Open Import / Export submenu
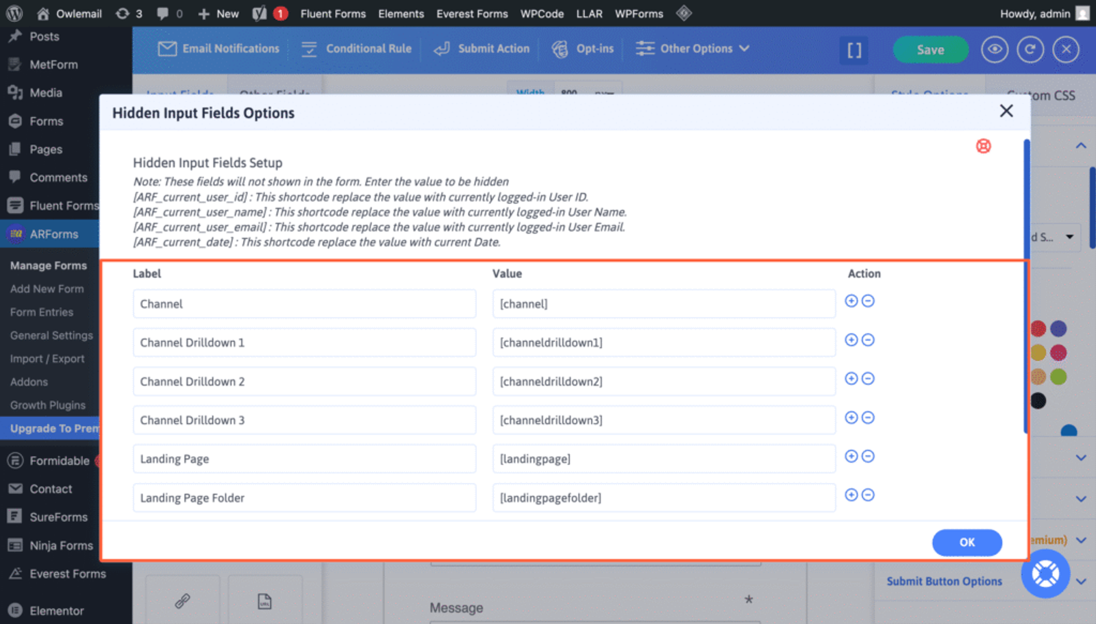 47,359
